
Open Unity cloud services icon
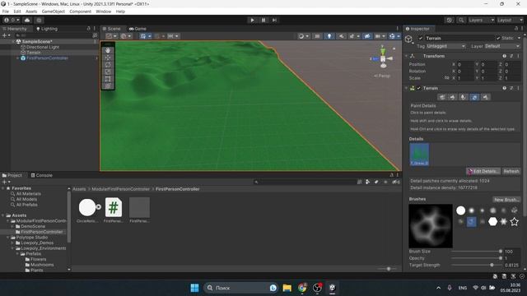click(27, 20)
